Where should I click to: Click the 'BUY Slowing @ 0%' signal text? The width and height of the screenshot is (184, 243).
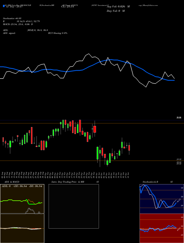(x=58, y=33)
